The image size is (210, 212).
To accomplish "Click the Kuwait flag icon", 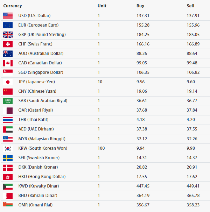I will point(8,186).
